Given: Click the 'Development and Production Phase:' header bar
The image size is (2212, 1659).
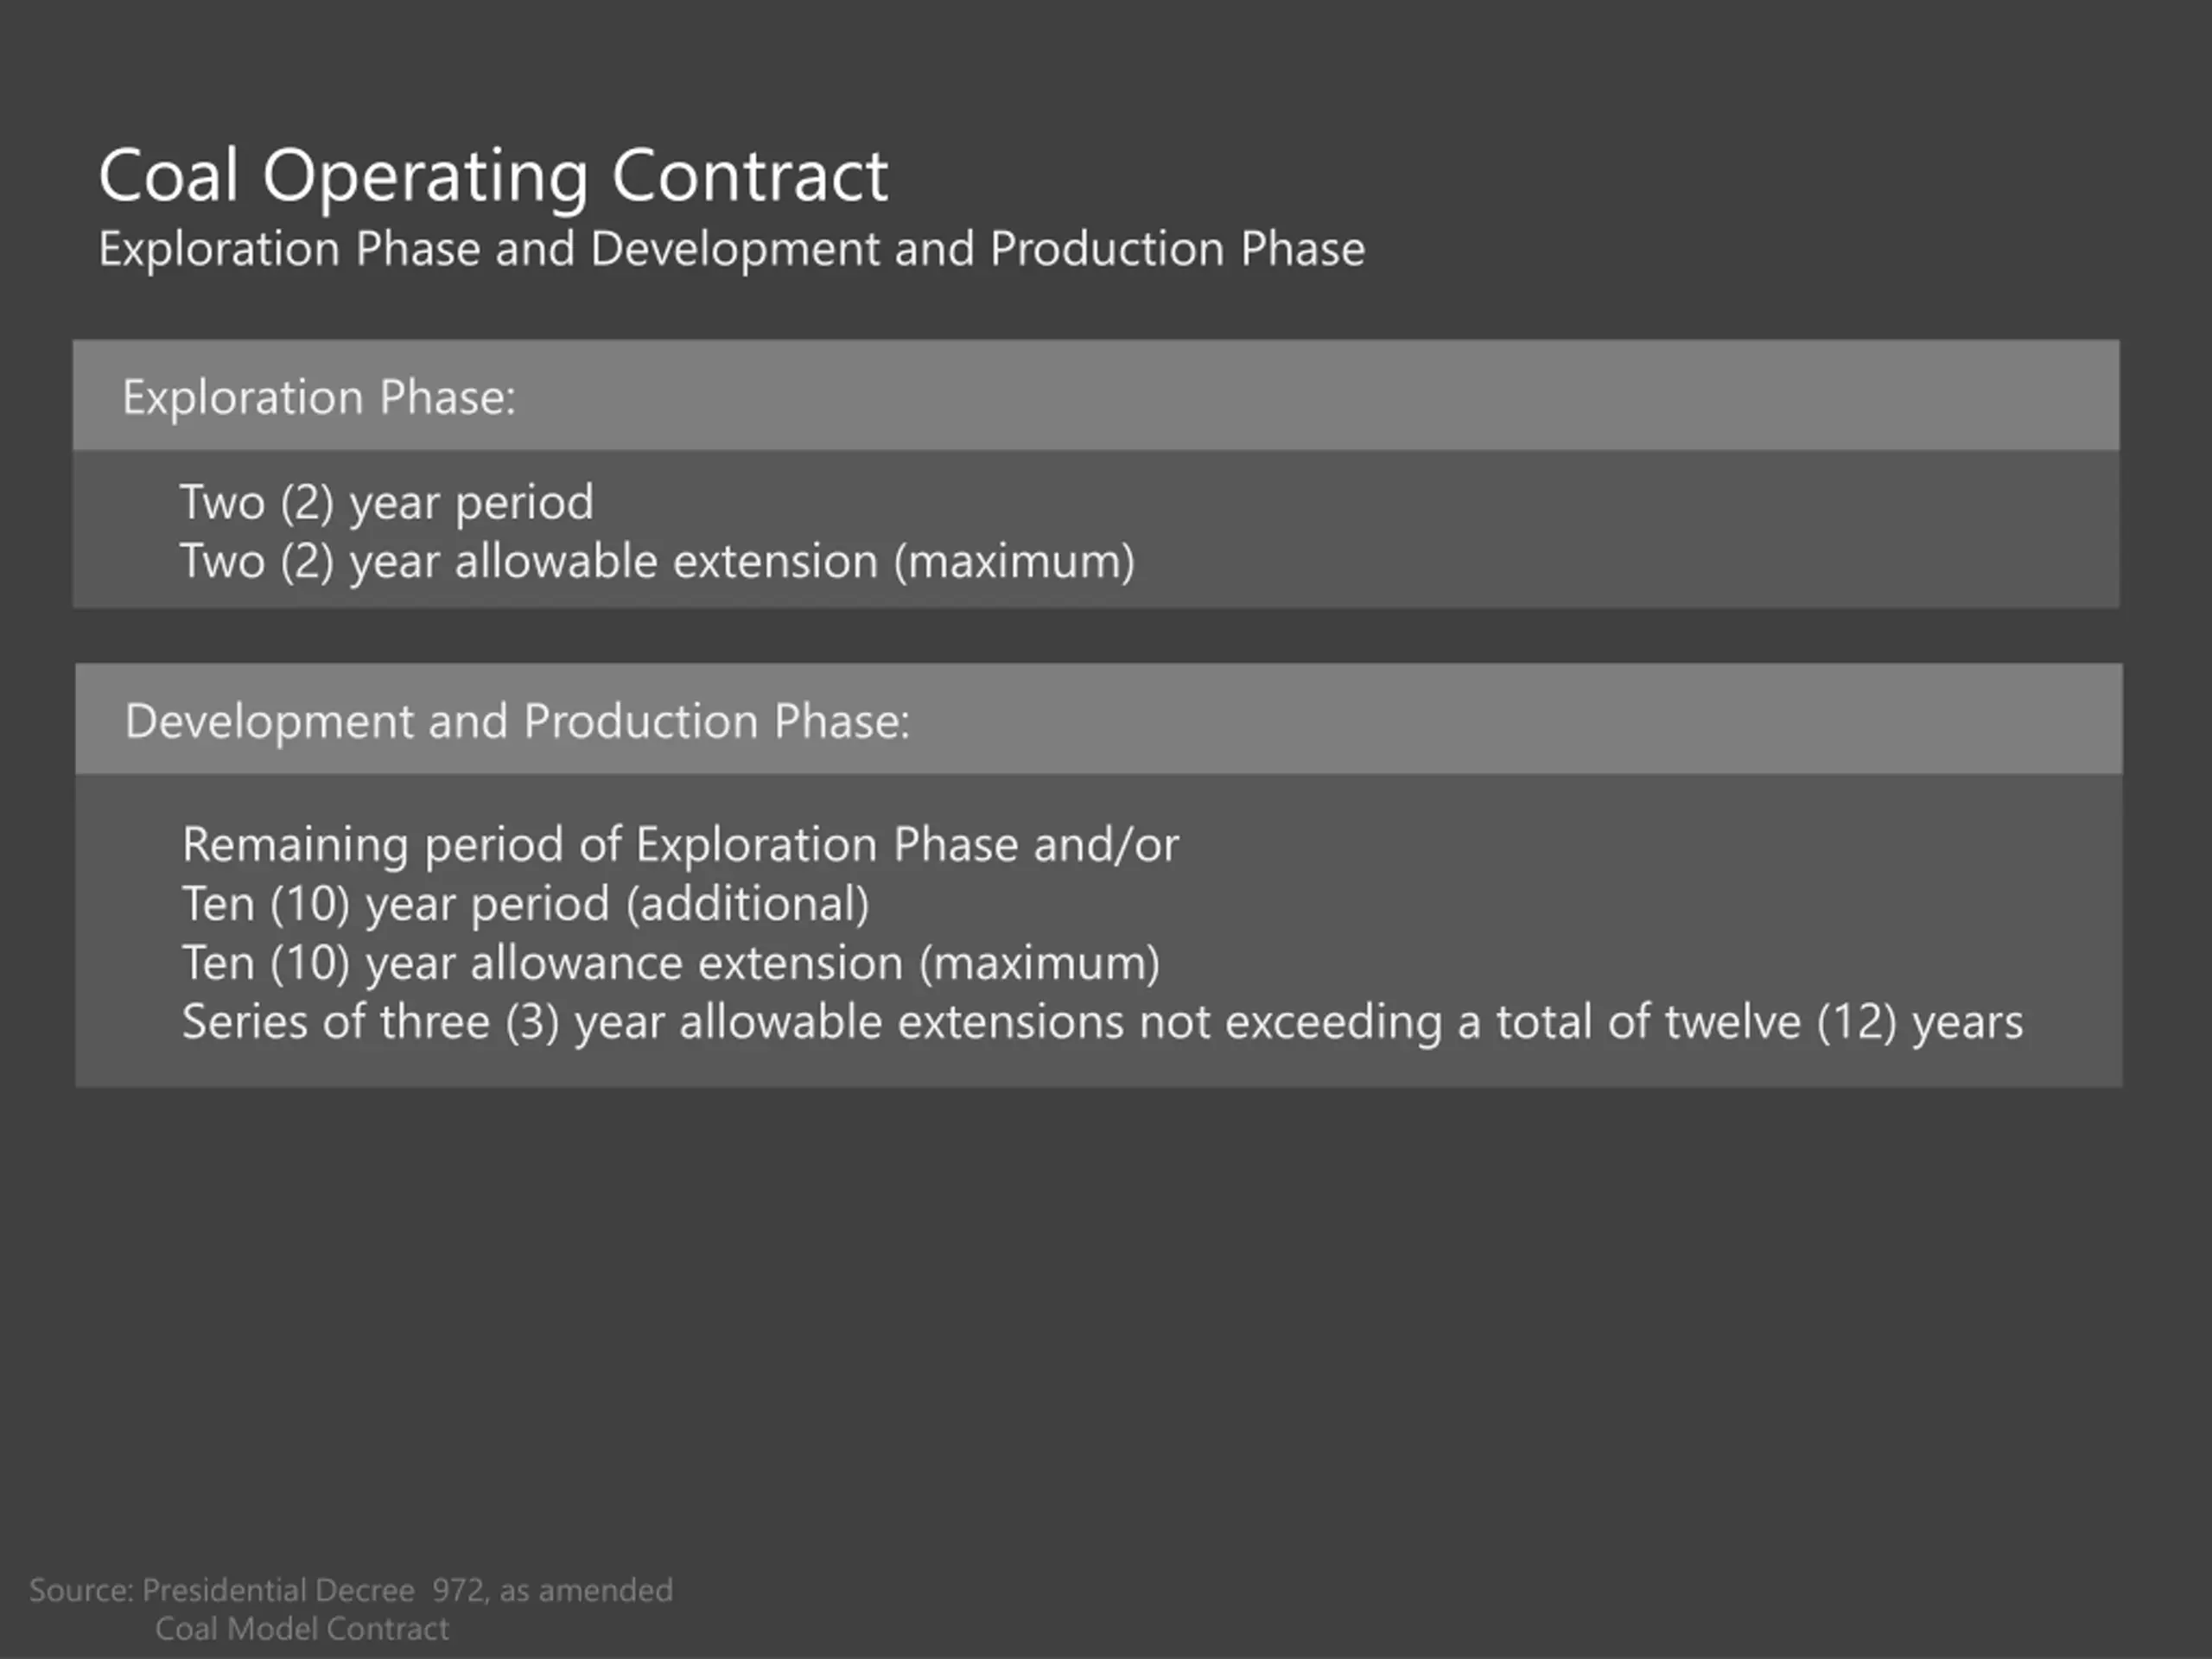Looking at the screenshot, I should tap(1098, 719).
